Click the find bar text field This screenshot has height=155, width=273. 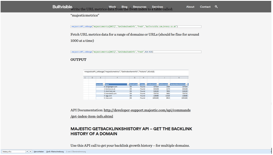pyautogui.click(x=13, y=152)
